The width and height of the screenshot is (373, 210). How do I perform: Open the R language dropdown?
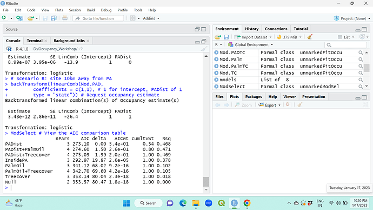(x=218, y=45)
